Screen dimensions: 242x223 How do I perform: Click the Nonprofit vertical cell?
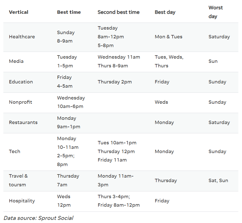[x=21, y=102]
